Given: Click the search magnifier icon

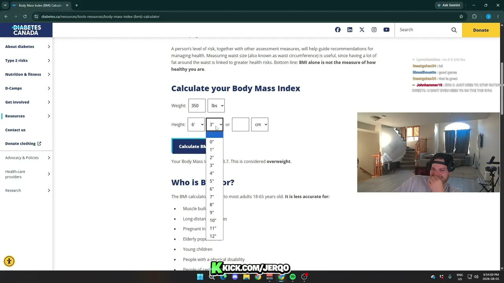Looking at the screenshot, I should [x=454, y=30].
